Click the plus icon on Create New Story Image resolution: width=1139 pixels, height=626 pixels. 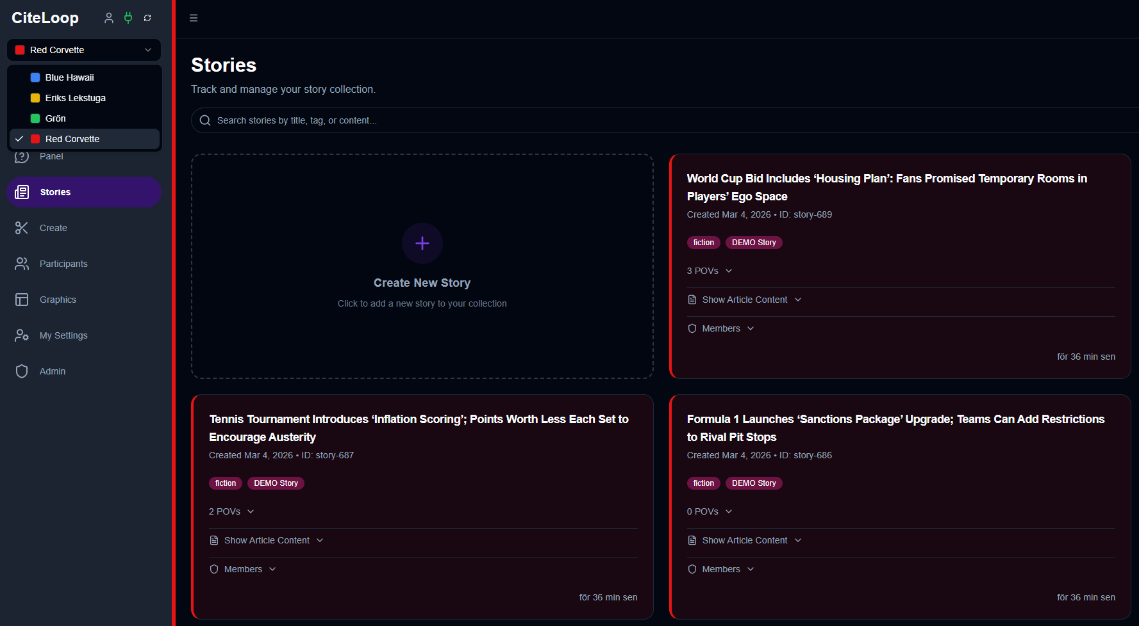tap(422, 243)
